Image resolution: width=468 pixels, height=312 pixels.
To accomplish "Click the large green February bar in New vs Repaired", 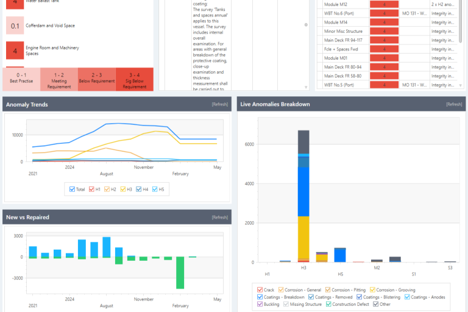I will (180, 272).
